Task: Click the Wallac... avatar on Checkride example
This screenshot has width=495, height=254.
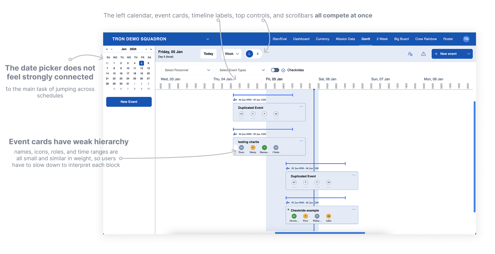Action: [317, 216]
